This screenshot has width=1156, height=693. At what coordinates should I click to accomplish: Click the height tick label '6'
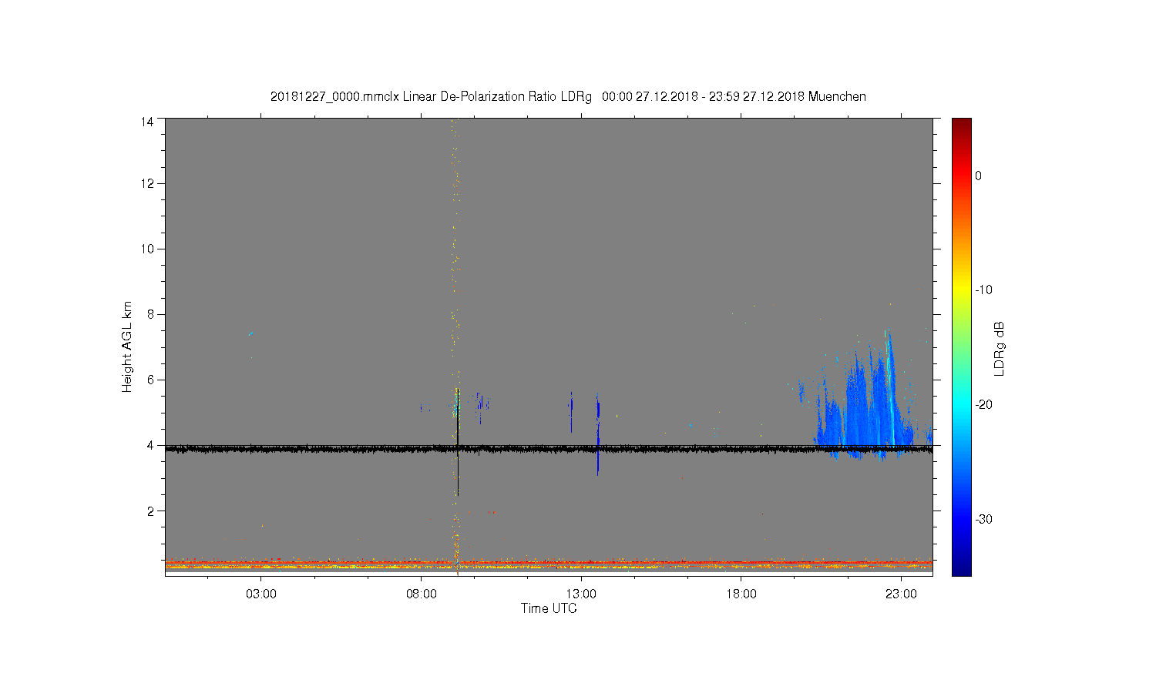click(x=150, y=380)
